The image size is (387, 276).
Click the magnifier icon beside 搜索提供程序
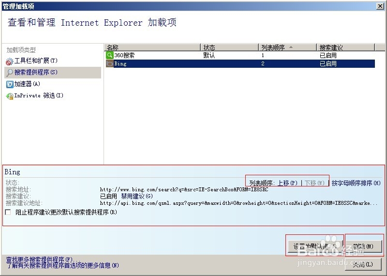10,73
